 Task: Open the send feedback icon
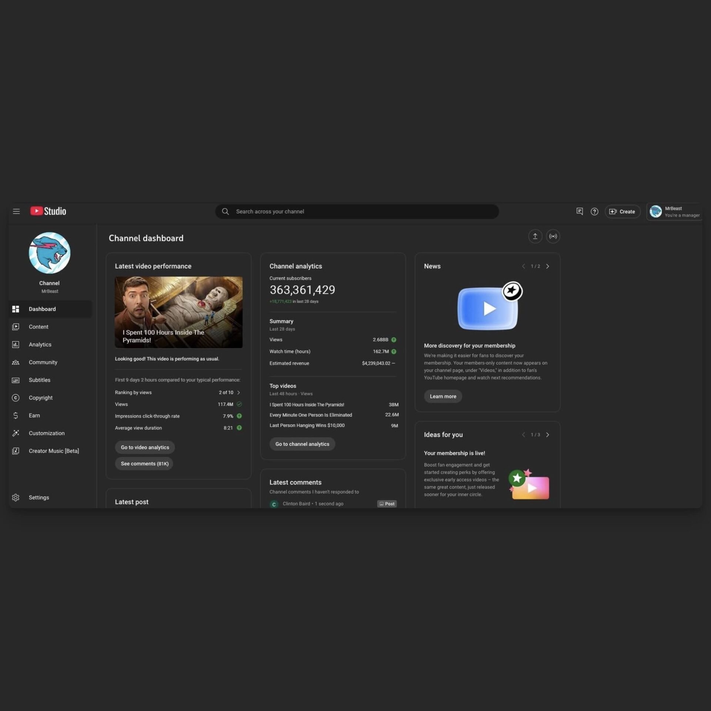click(580, 211)
